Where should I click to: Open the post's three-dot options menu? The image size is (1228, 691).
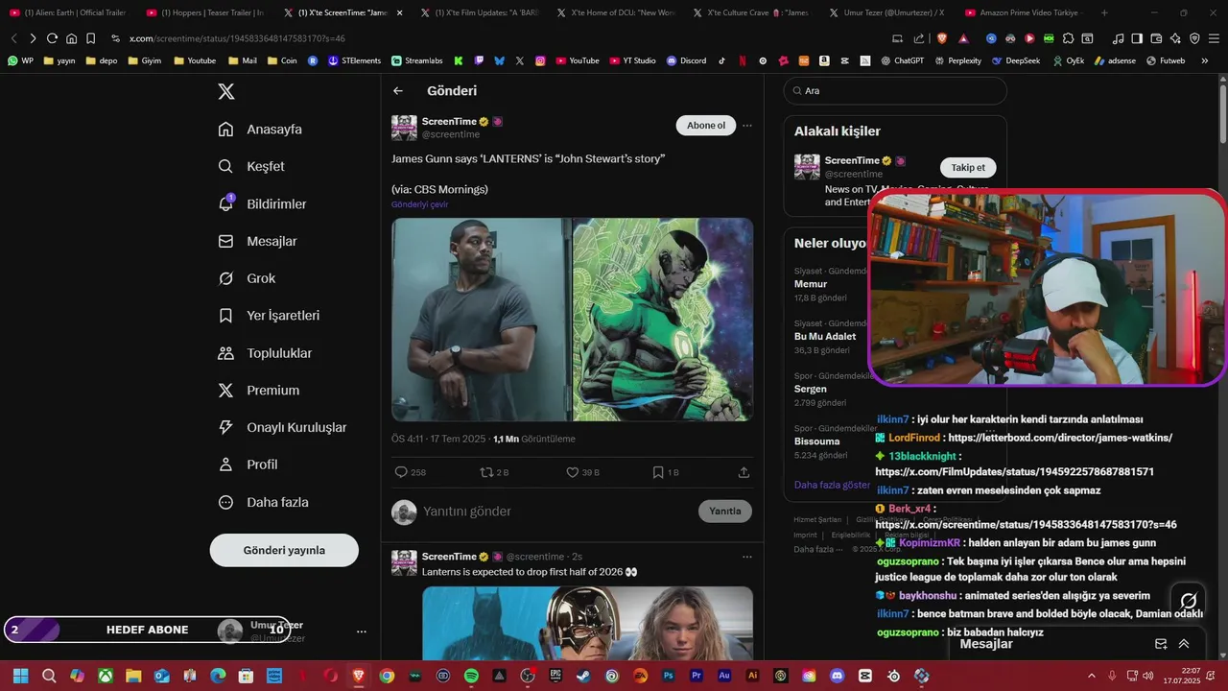[x=747, y=126]
